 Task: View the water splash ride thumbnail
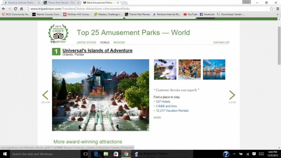tap(165, 69)
